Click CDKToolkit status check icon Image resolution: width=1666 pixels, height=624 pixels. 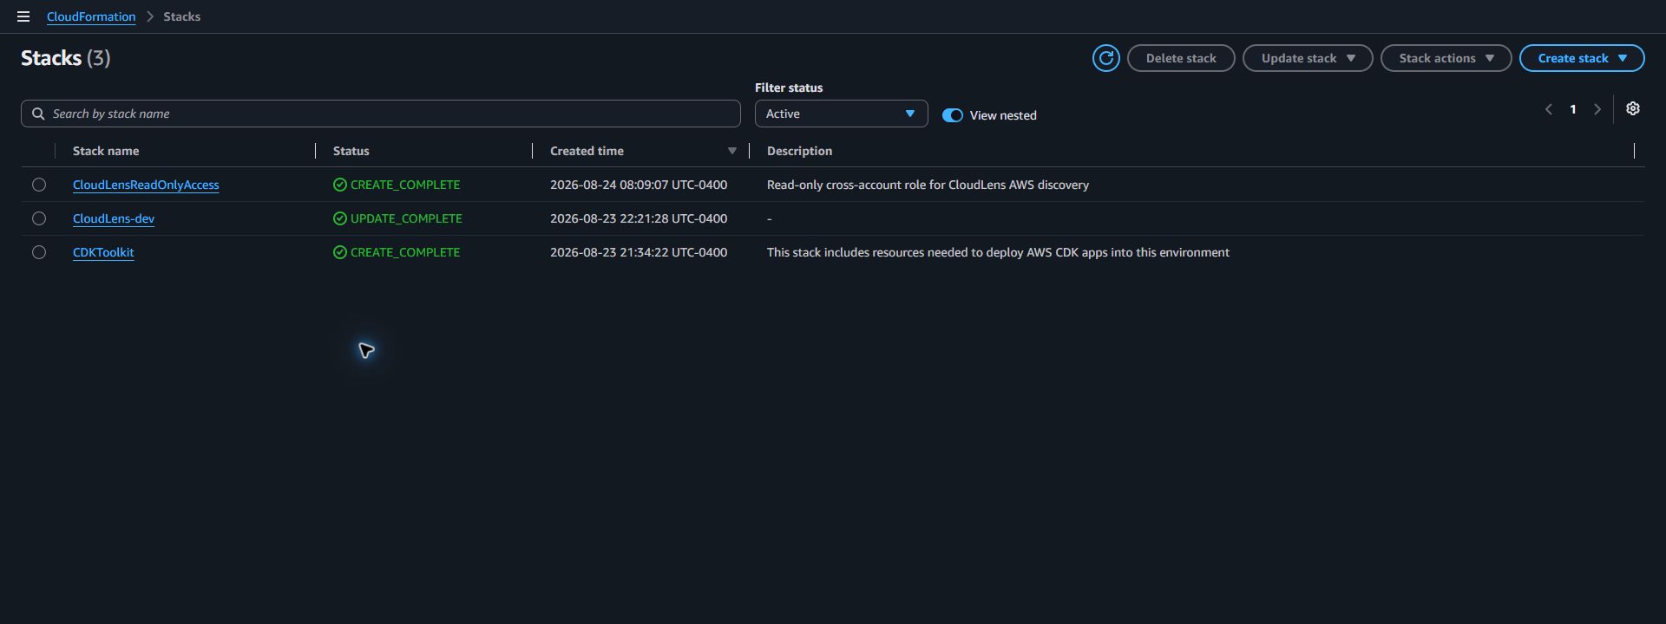click(340, 252)
